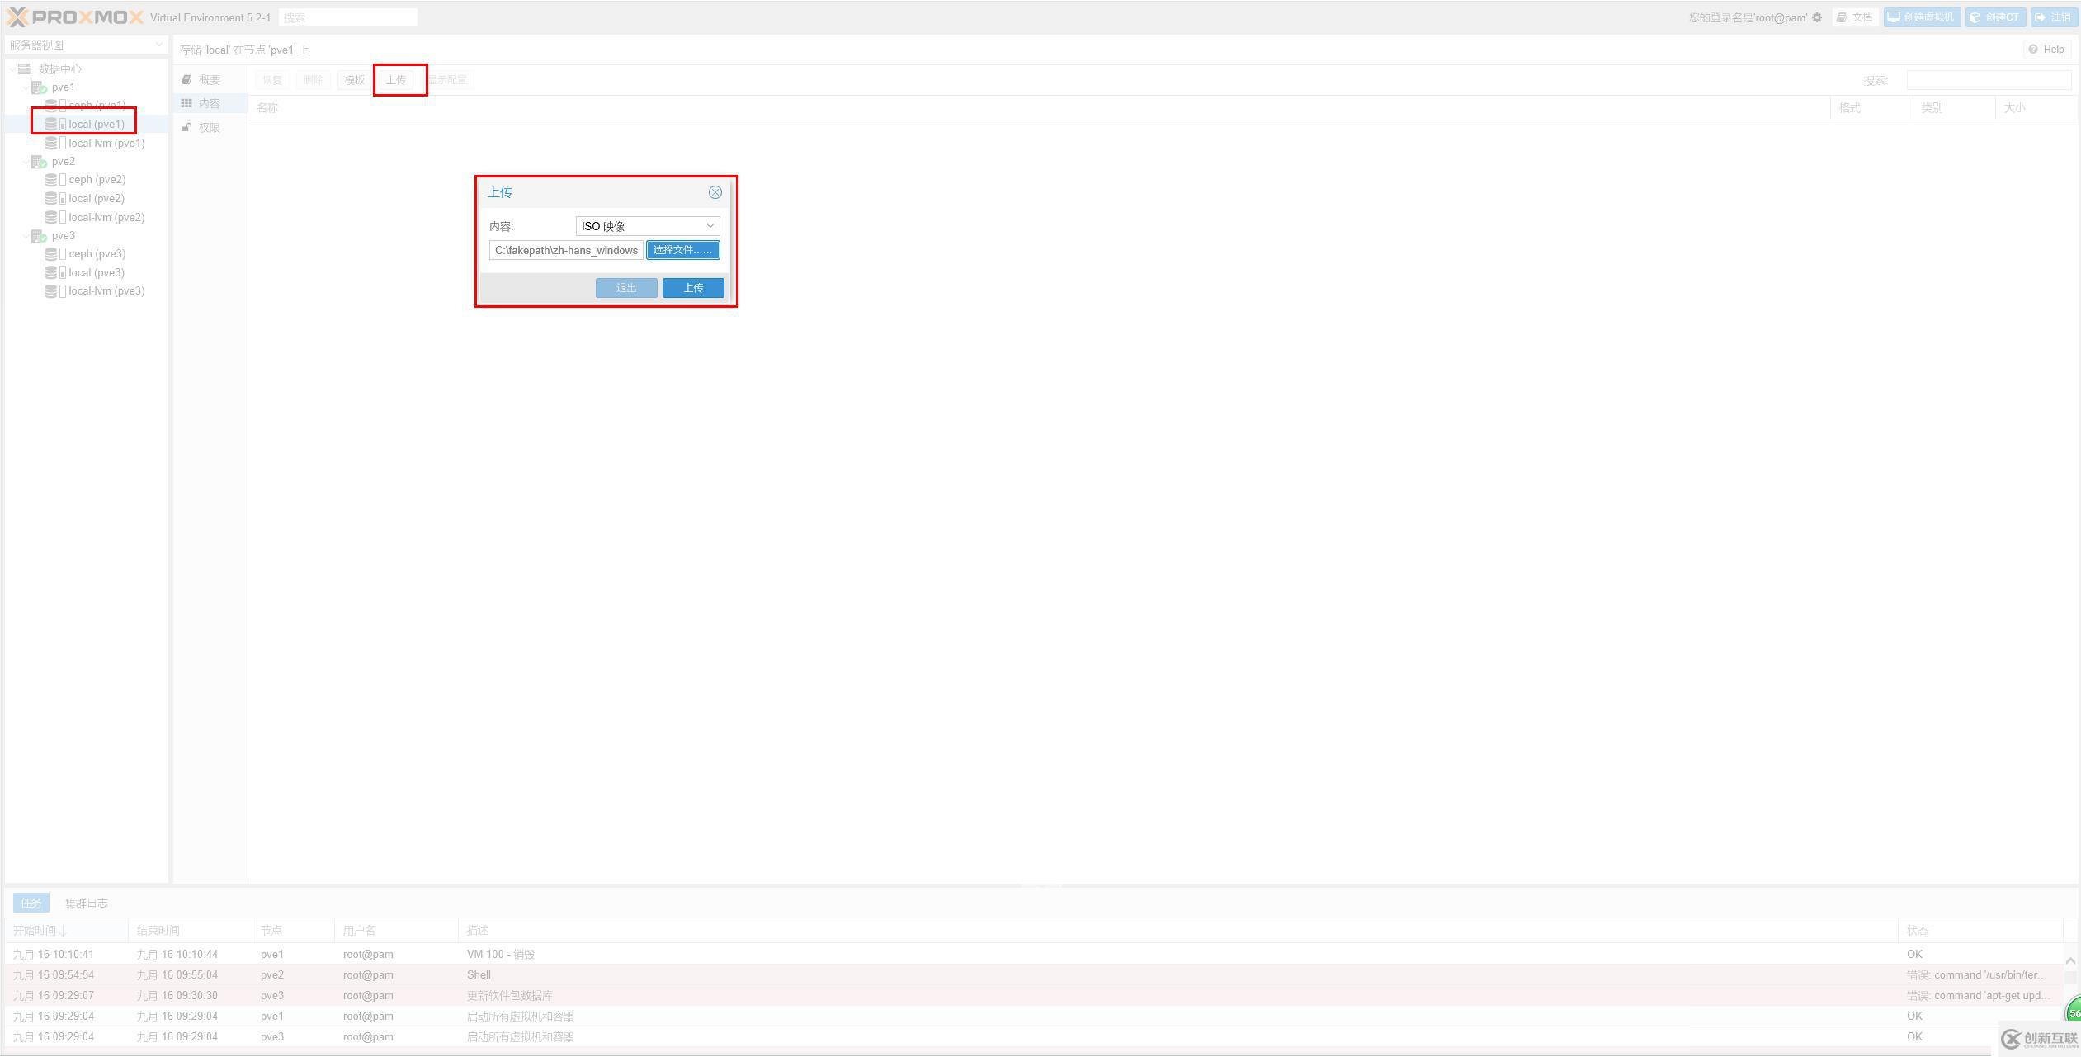Image resolution: width=2081 pixels, height=1057 pixels.
Task: Sort by 开始时间 column header
Action: (39, 931)
